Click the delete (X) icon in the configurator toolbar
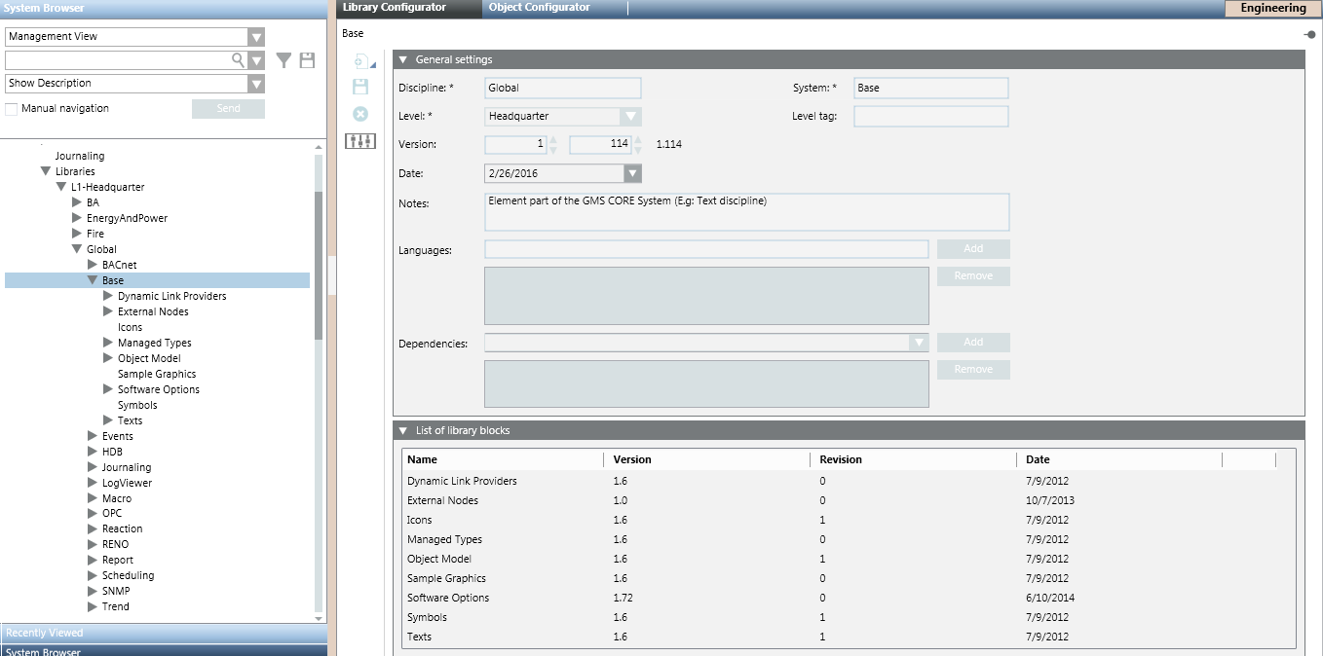The height and width of the screenshot is (656, 1323). pos(360,114)
